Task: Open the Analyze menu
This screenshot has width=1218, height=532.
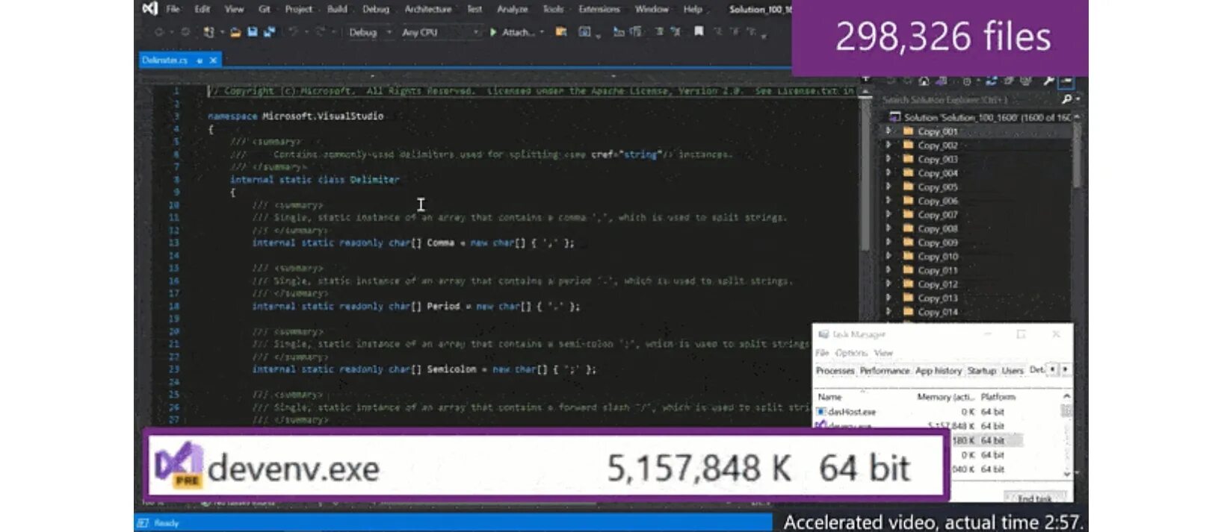Action: coord(513,9)
